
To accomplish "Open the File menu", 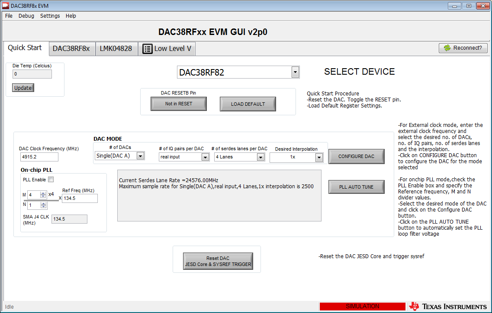I will [9, 16].
